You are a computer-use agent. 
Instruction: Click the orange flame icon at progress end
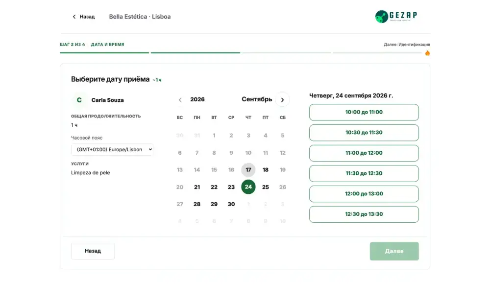point(427,53)
